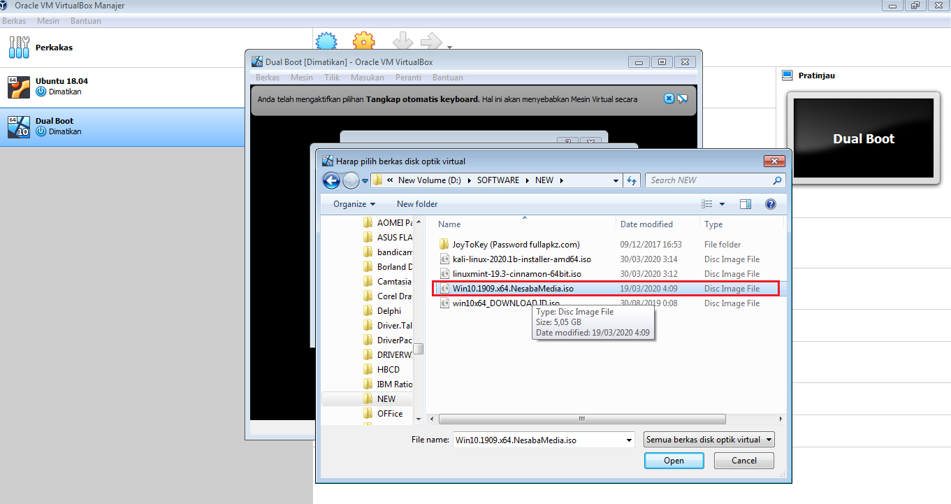Open the Perkakas tools panel icon

(x=18, y=46)
